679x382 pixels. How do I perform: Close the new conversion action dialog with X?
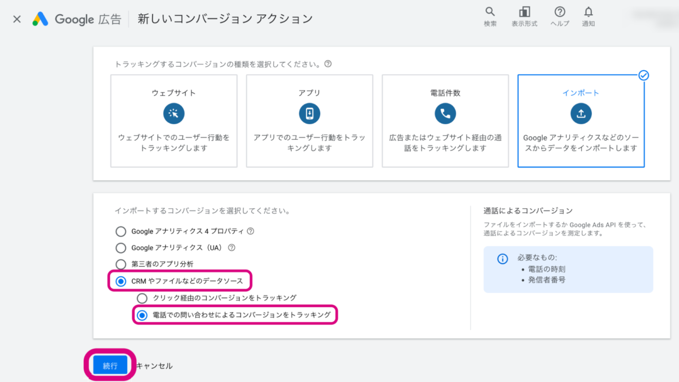point(17,19)
